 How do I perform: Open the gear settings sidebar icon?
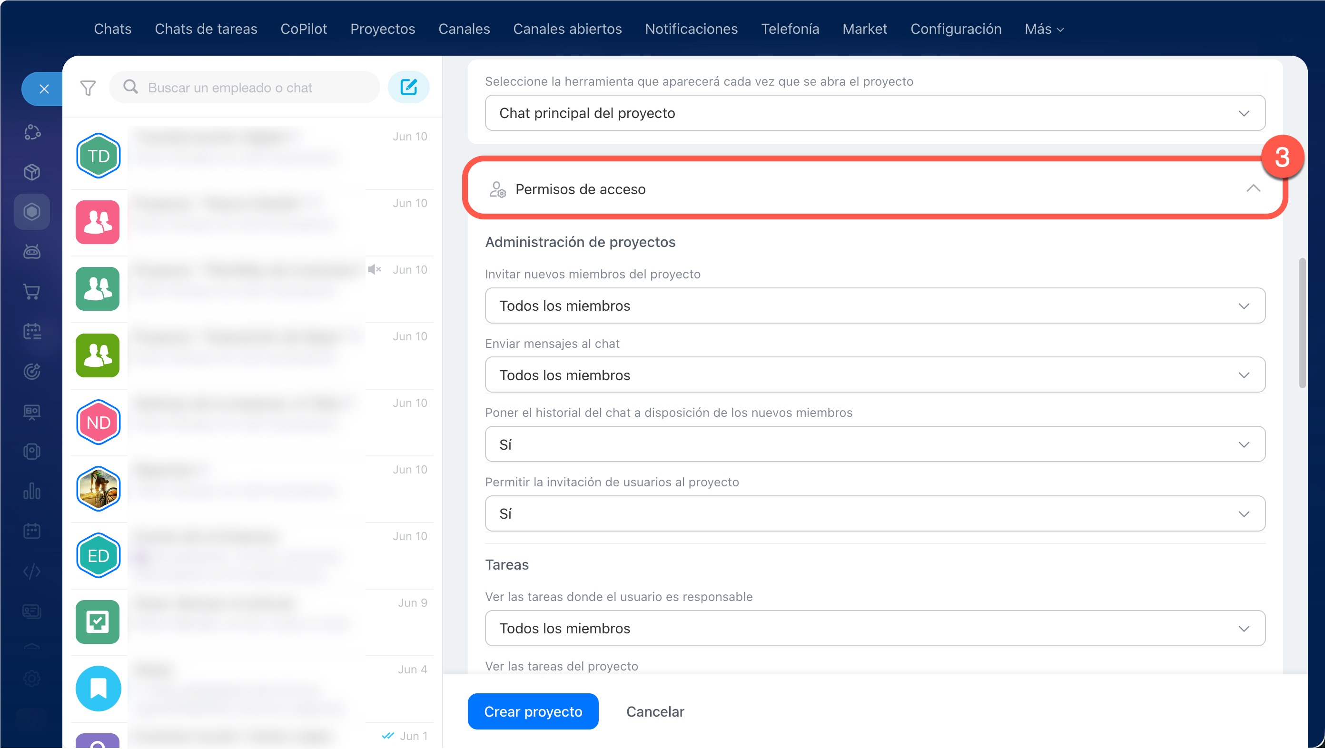(32, 679)
